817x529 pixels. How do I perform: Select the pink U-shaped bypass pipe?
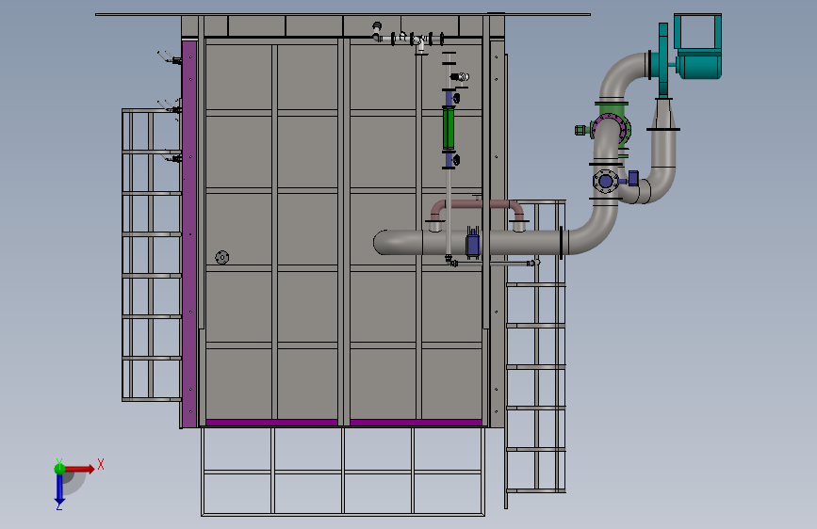(x=477, y=210)
